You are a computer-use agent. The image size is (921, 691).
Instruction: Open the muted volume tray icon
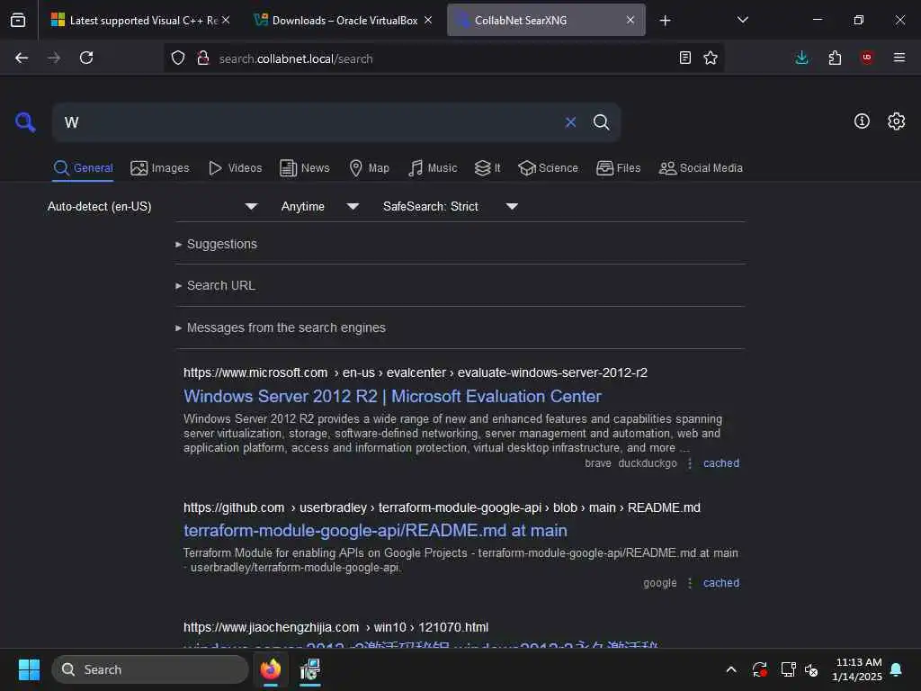click(811, 669)
